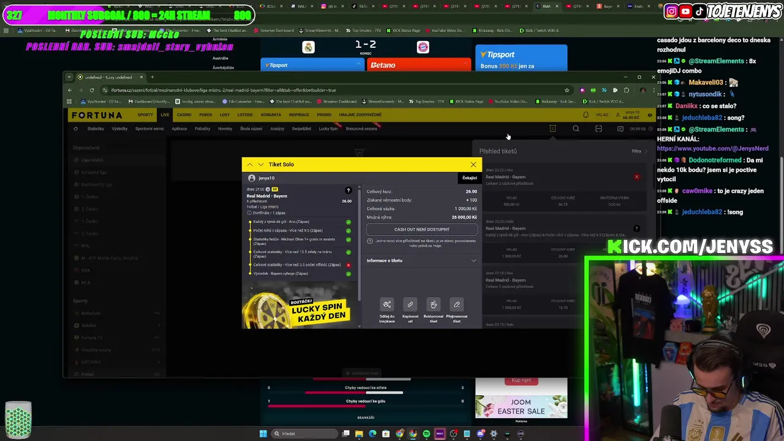Click Kopírovat url link icon
Viewport: 784px width, 441px height.
[410, 304]
